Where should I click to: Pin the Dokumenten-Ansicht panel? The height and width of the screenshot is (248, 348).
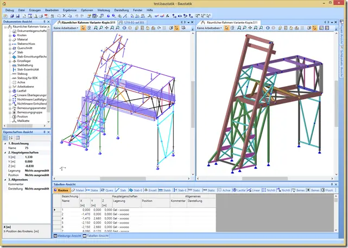pyautogui.click(x=45, y=22)
